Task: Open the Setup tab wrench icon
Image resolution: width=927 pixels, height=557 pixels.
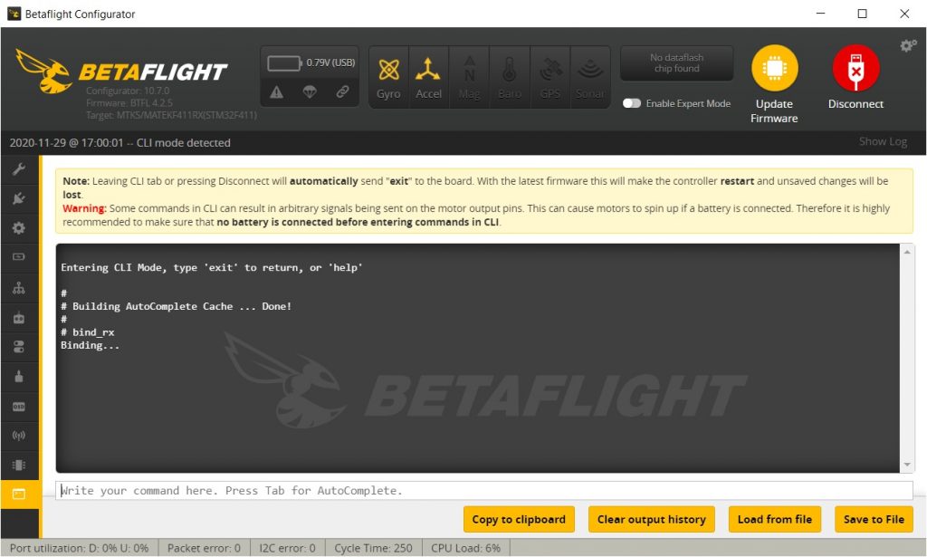Action: tap(19, 169)
